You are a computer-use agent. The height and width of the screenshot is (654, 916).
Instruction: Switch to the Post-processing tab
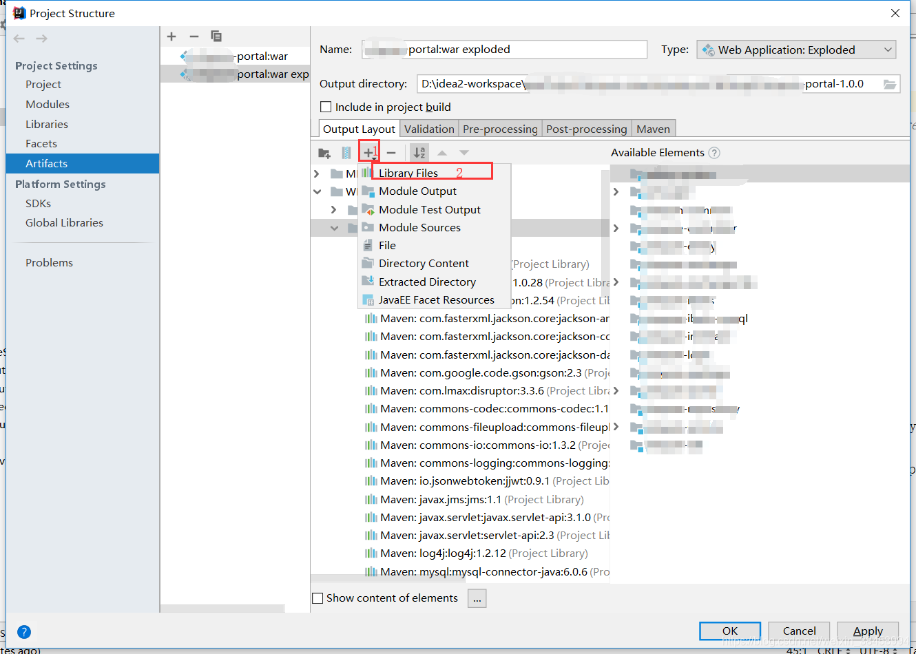pyautogui.click(x=586, y=129)
